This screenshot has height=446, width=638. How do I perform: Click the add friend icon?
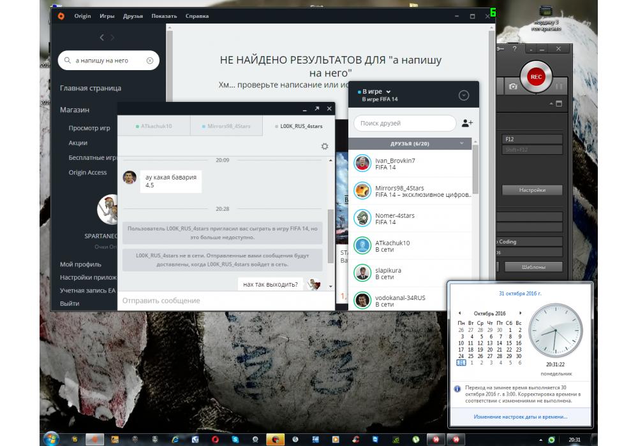pyautogui.click(x=467, y=123)
